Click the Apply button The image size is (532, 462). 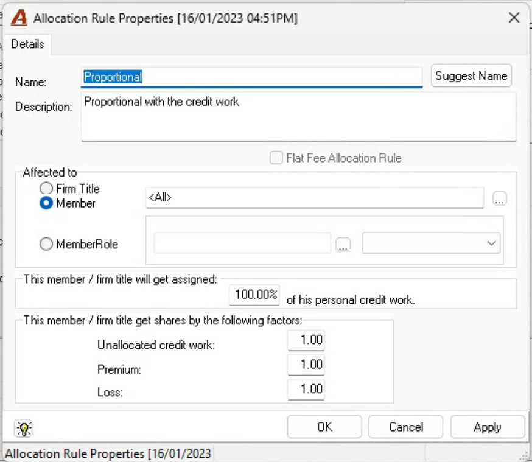pos(488,427)
